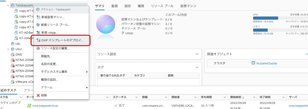Collapse the 関連オブジェクト panel
Screen dimensions: 308x109
(306, 54)
